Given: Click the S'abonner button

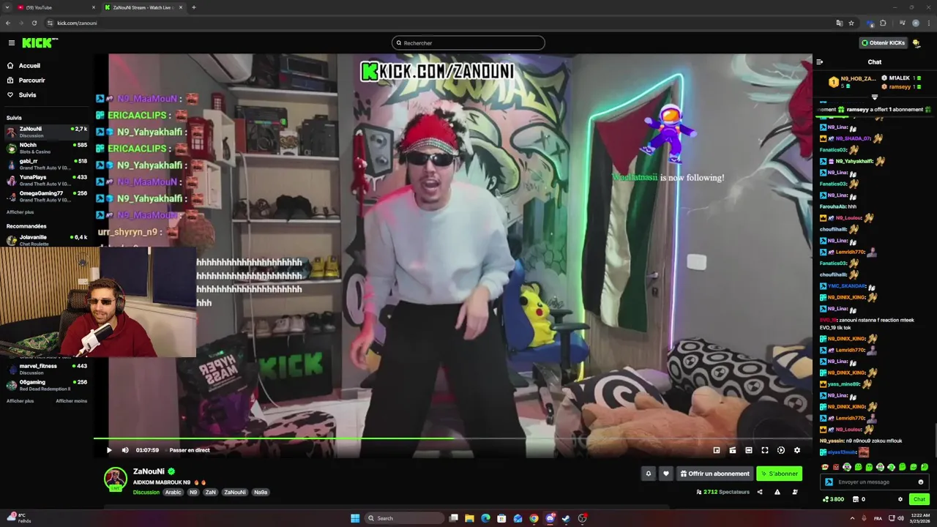Looking at the screenshot, I should click(x=779, y=474).
